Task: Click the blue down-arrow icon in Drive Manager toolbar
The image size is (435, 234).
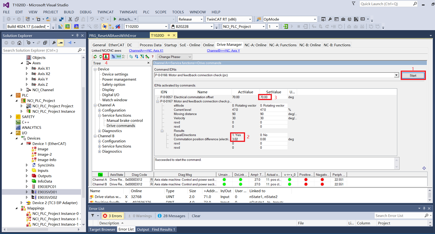Action: pos(137,57)
